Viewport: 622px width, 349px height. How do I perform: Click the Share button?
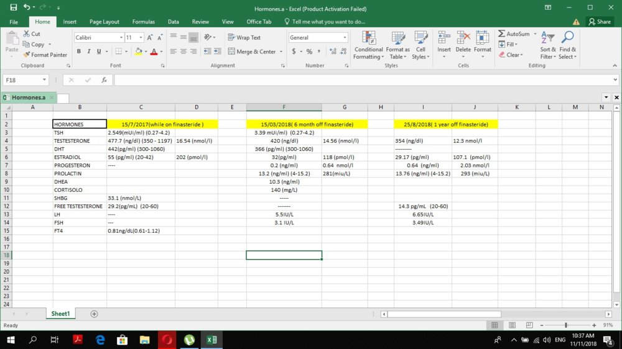(x=600, y=22)
